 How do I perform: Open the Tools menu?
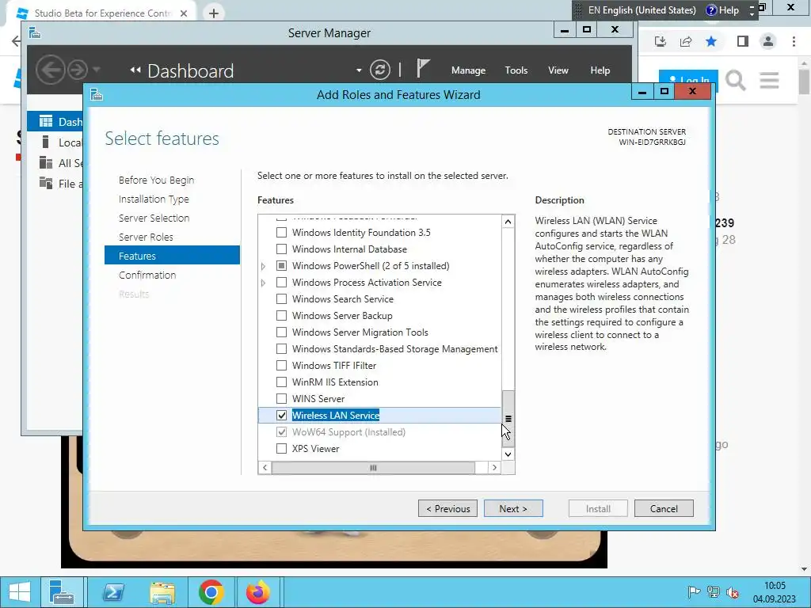tap(516, 70)
